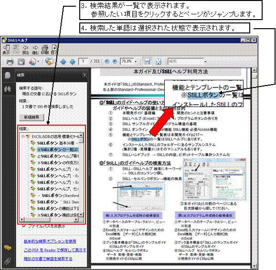Click results list scroll down arrow
The image size is (276, 270).
point(81,215)
